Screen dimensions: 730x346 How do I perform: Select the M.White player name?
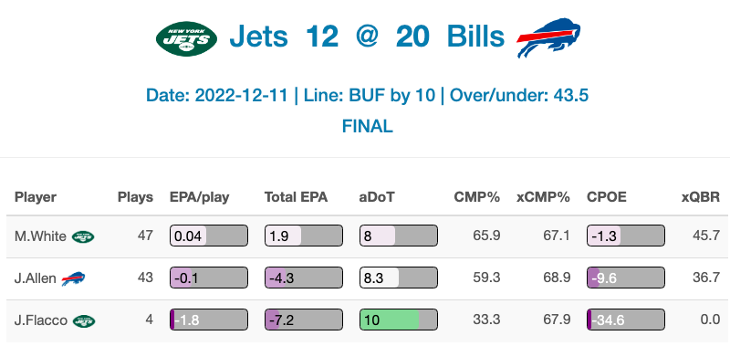40,236
